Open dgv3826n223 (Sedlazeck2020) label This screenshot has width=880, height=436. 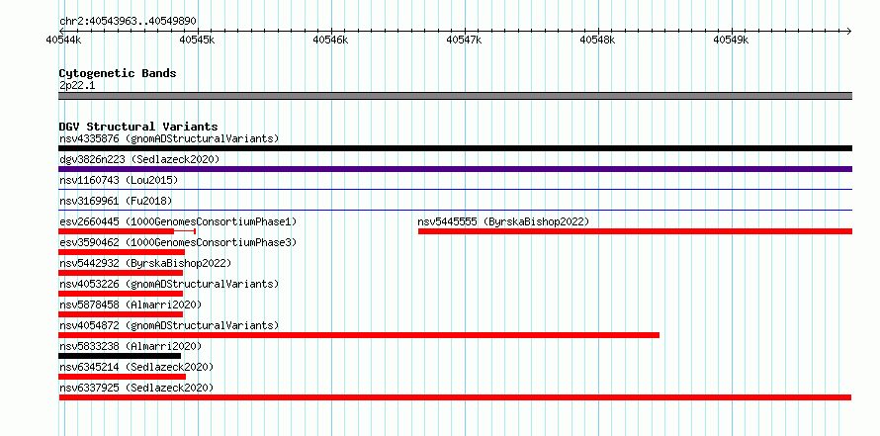(x=139, y=159)
